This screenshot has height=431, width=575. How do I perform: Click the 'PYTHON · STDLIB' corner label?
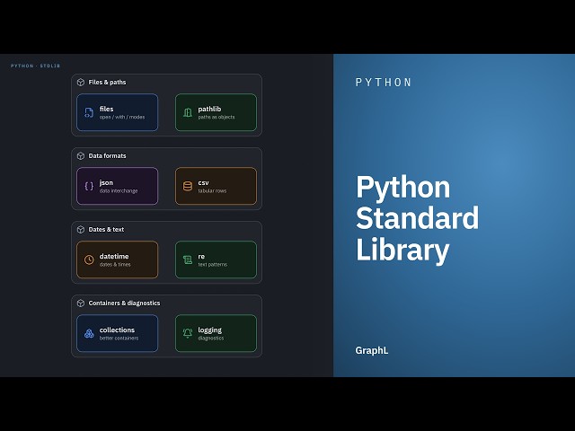coord(36,66)
